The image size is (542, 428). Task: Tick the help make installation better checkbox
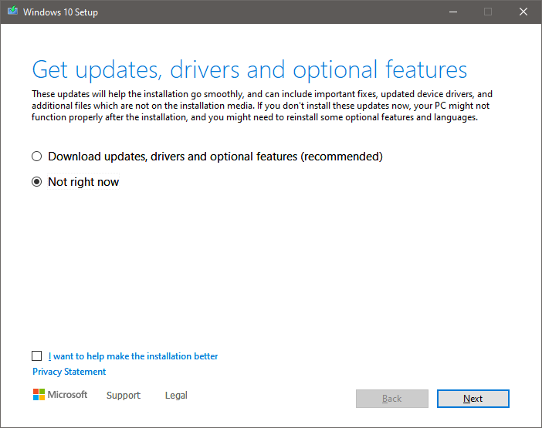click(36, 356)
